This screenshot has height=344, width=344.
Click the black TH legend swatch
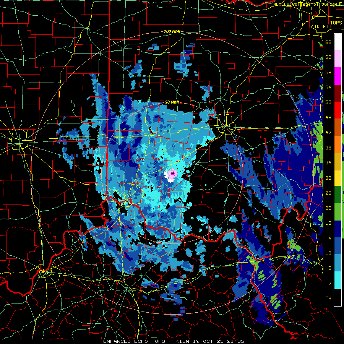[x=338, y=297]
